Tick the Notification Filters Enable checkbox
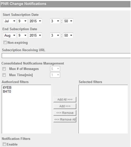Viewport: 131px width, 147px height. (x=4, y=144)
